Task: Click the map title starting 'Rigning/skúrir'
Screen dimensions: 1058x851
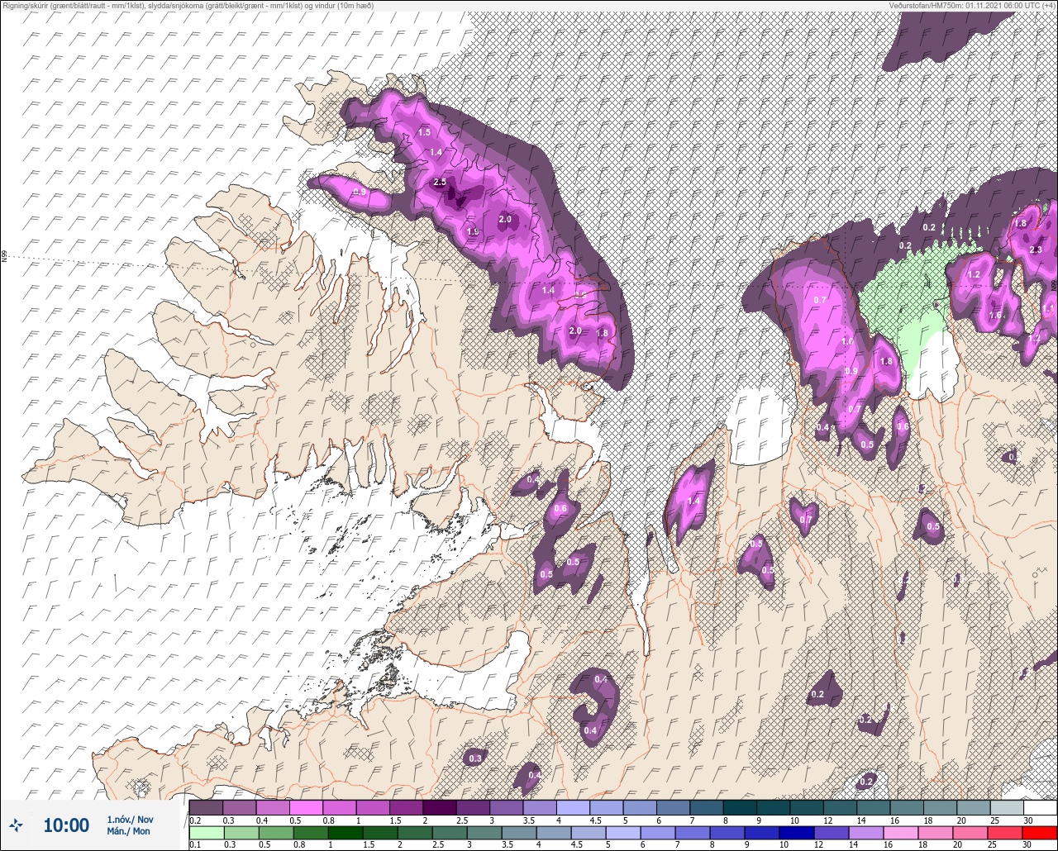Action: [x=187, y=5]
